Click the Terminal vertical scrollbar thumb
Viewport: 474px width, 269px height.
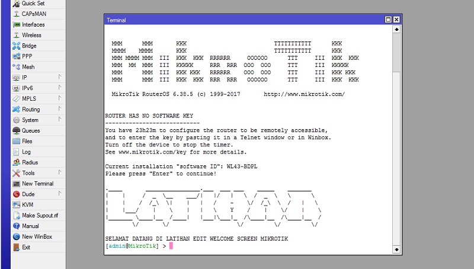396,52
